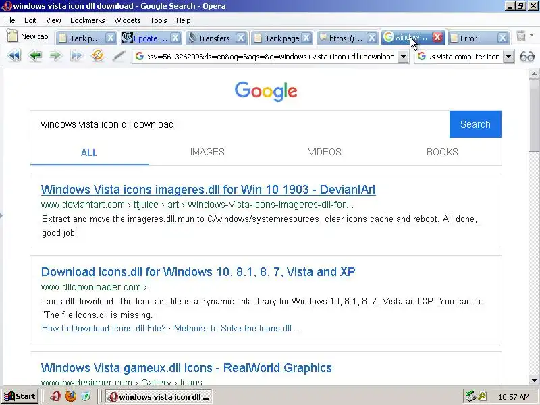
Task: Open the Download Icons.dll result link
Action: pos(198,272)
